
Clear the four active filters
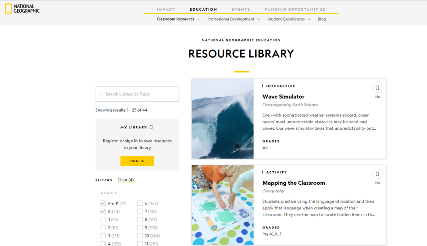(x=125, y=180)
